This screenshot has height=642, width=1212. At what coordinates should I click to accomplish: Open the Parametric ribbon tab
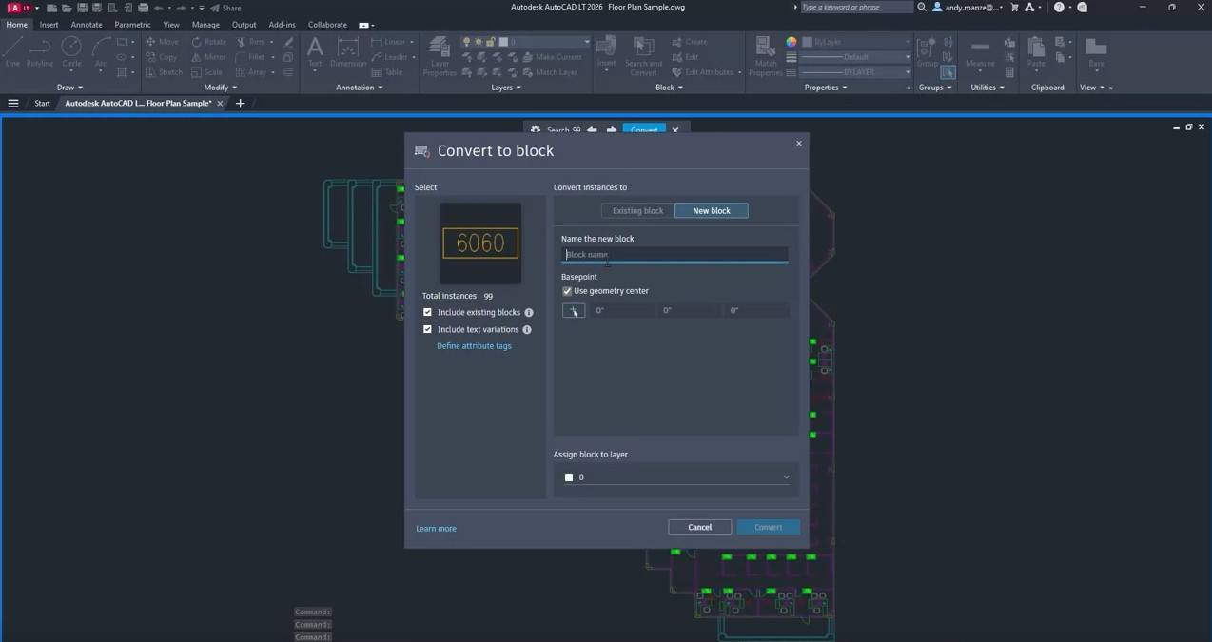(x=132, y=25)
